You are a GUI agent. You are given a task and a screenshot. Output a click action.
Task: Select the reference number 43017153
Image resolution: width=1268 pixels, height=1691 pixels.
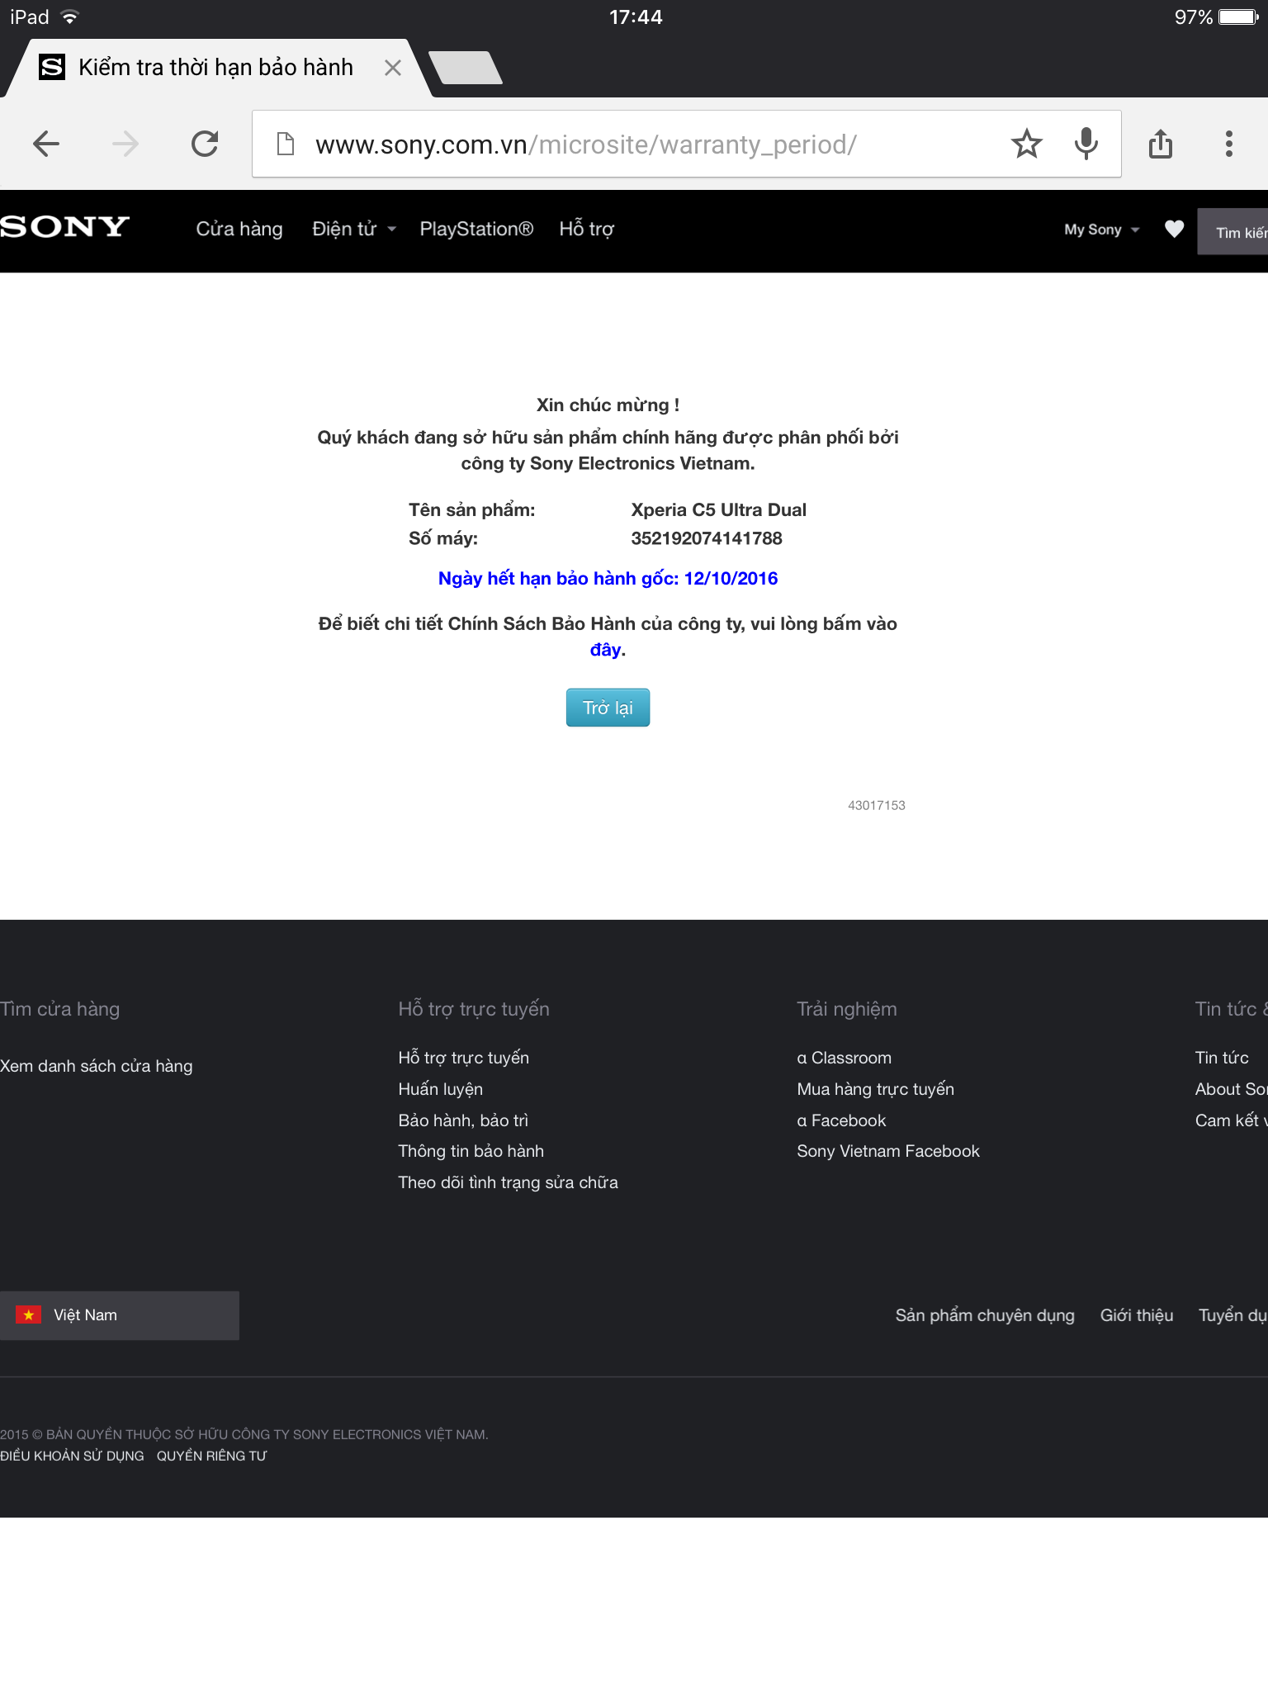(877, 805)
